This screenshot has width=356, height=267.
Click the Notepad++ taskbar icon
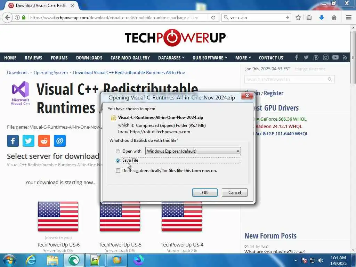click(95, 260)
